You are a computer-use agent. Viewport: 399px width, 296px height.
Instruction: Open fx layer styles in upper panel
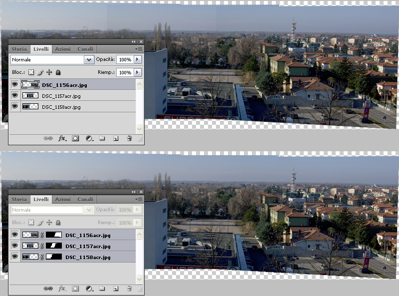point(62,138)
